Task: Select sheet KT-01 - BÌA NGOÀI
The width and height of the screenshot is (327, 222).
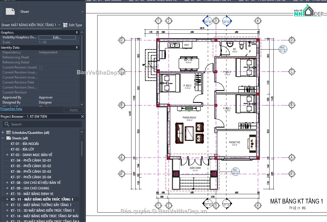Action: 25,144
